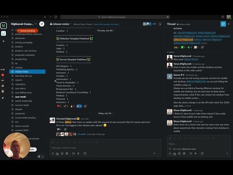Jump to Unread mentions

[27, 31]
